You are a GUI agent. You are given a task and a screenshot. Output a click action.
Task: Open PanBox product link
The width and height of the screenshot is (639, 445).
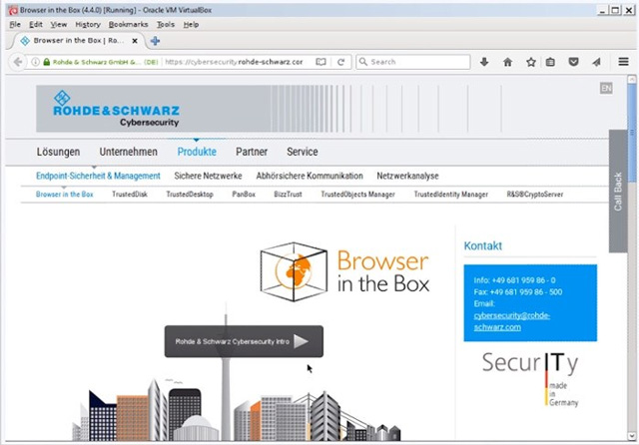[244, 195]
